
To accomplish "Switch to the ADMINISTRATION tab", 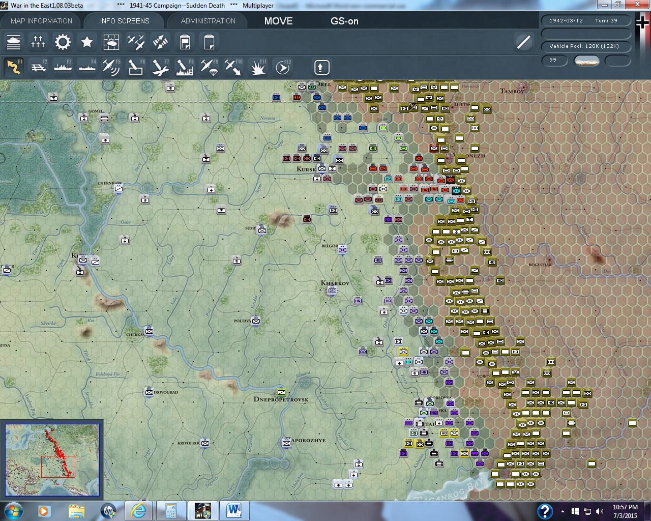I will click(x=208, y=21).
